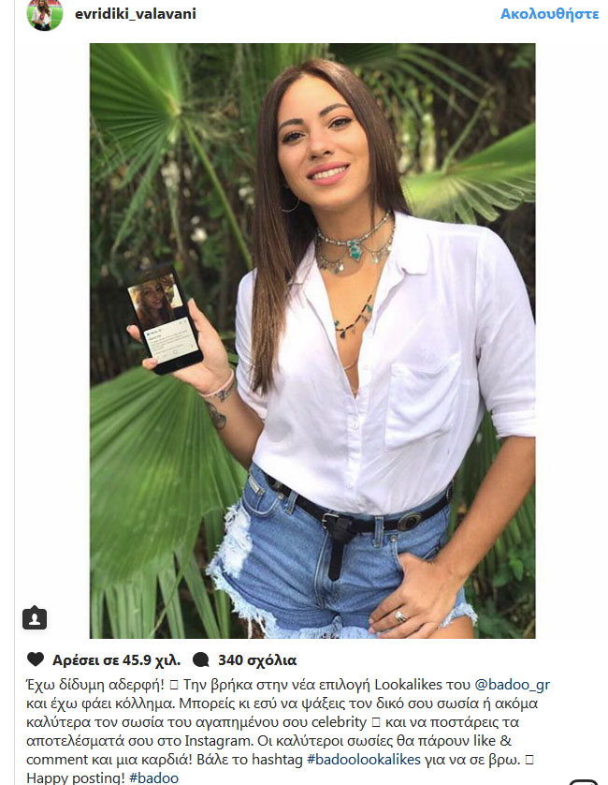608x785 pixels.
Task: Click the smartphone held in the photo
Action: pos(165,321)
